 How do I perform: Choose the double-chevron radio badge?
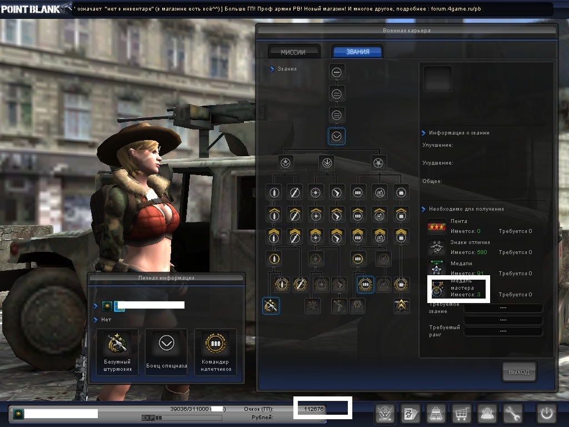(x=380, y=236)
